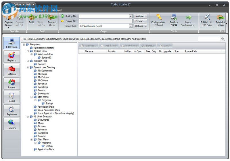Click the search input field
Screen dimensions: 230x161
[209, 39]
